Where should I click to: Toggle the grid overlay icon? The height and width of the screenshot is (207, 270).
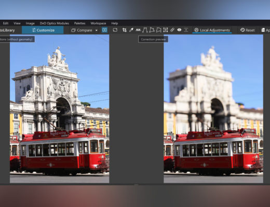[166, 30]
